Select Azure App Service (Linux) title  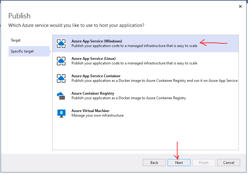click(94, 58)
